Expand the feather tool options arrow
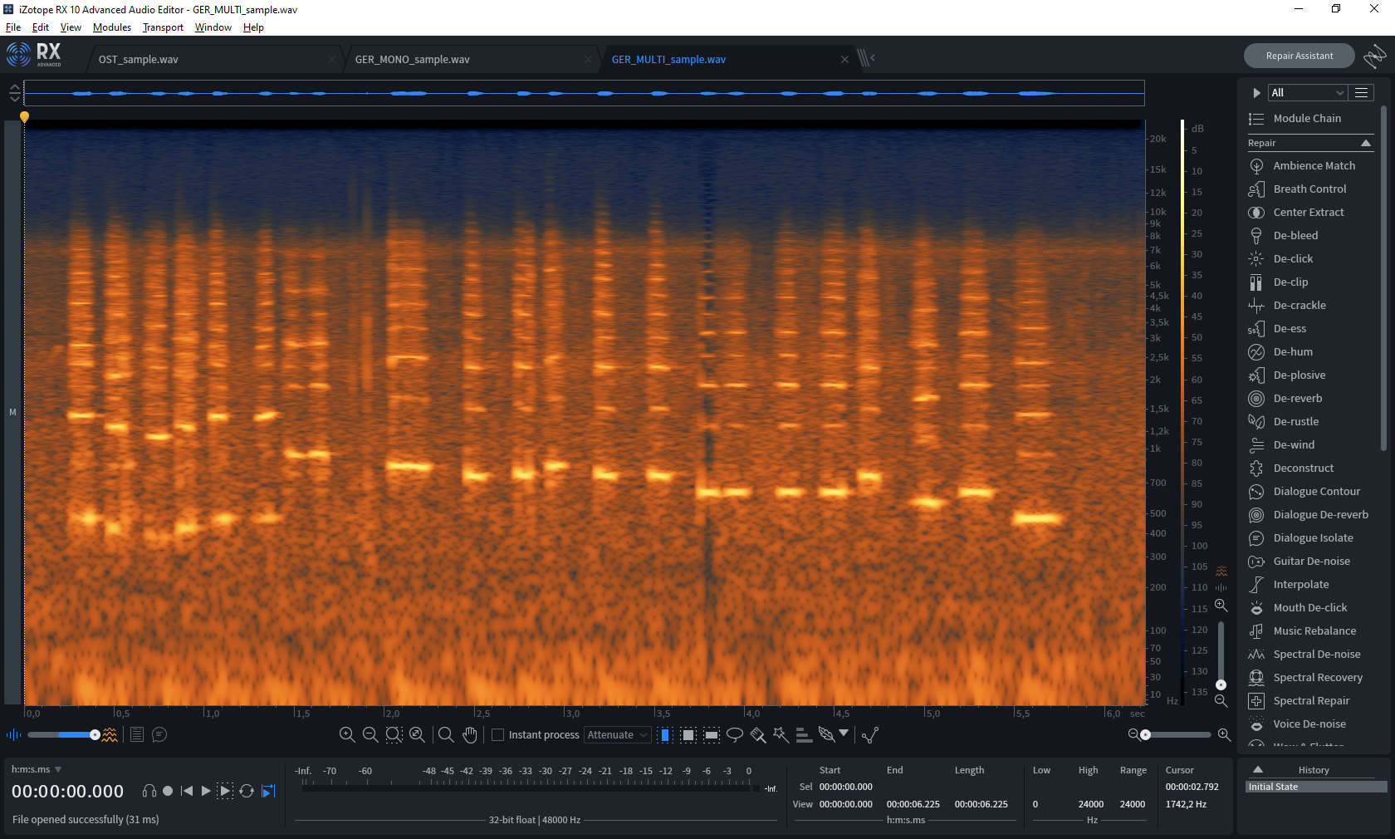The width and height of the screenshot is (1395, 839). (x=844, y=734)
